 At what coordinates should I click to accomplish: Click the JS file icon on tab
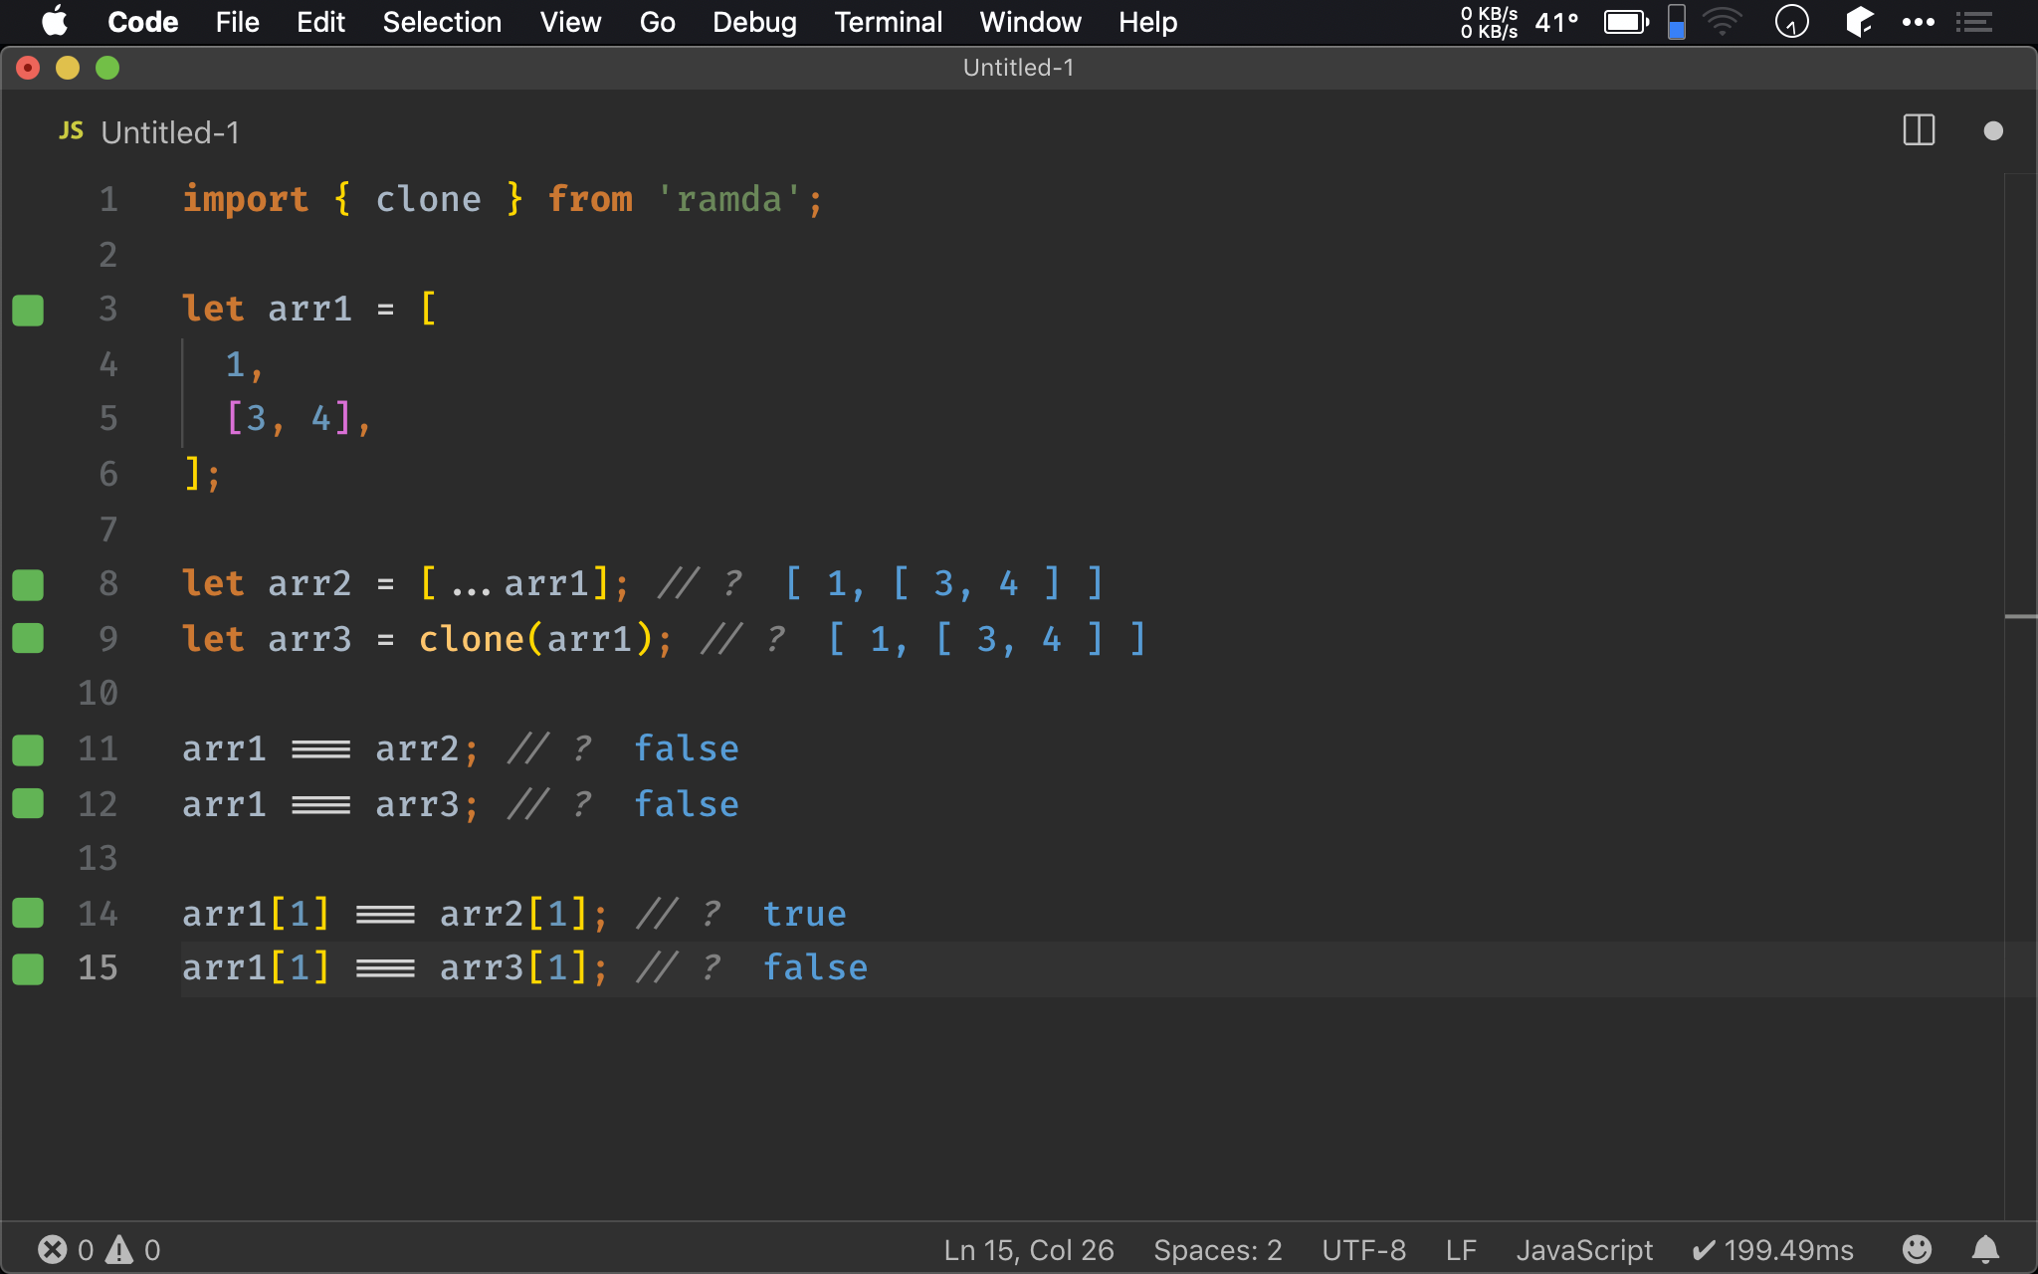(71, 131)
